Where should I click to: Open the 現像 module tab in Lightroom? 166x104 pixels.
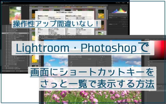(x=123, y=3)
